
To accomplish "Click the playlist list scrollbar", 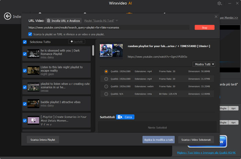I will [93, 50].
